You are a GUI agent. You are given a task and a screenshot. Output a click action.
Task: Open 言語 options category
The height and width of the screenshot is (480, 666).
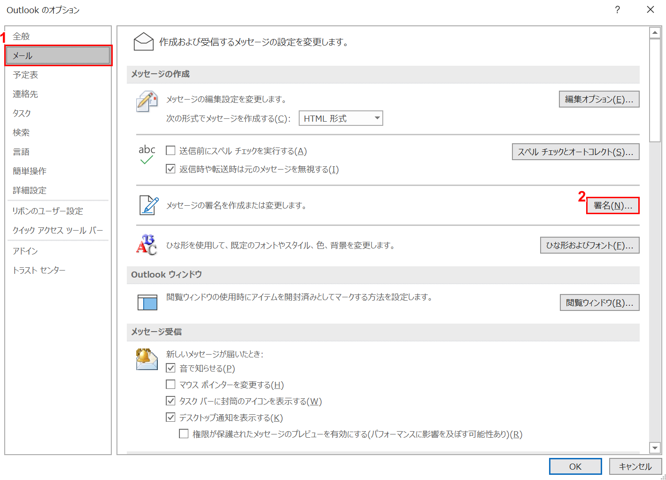click(58, 152)
